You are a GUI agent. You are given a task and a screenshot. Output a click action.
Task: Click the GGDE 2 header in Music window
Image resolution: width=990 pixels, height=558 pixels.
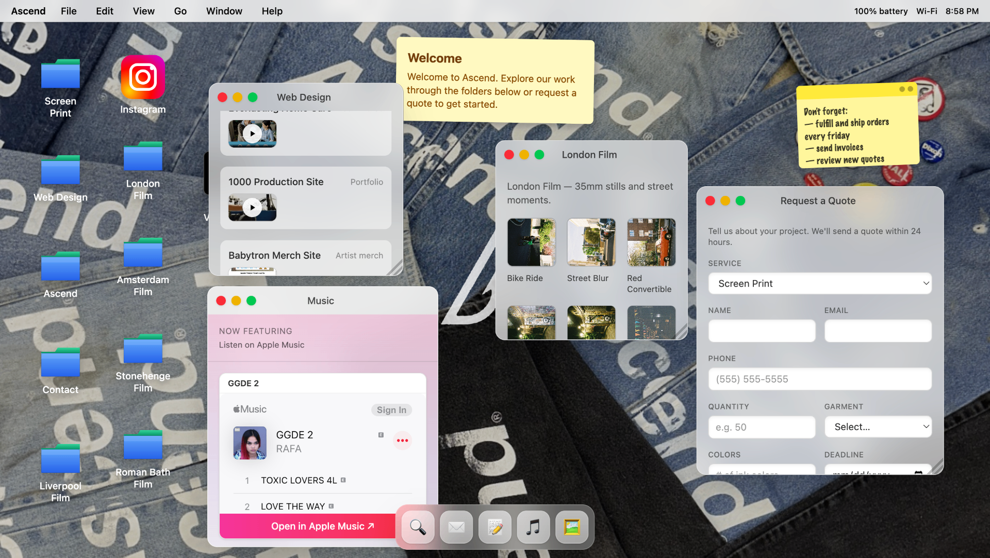point(243,383)
